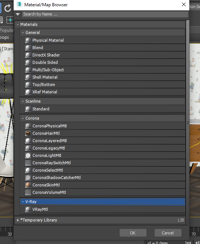Click the Multi/Sub-Object material icon

(x=28, y=70)
